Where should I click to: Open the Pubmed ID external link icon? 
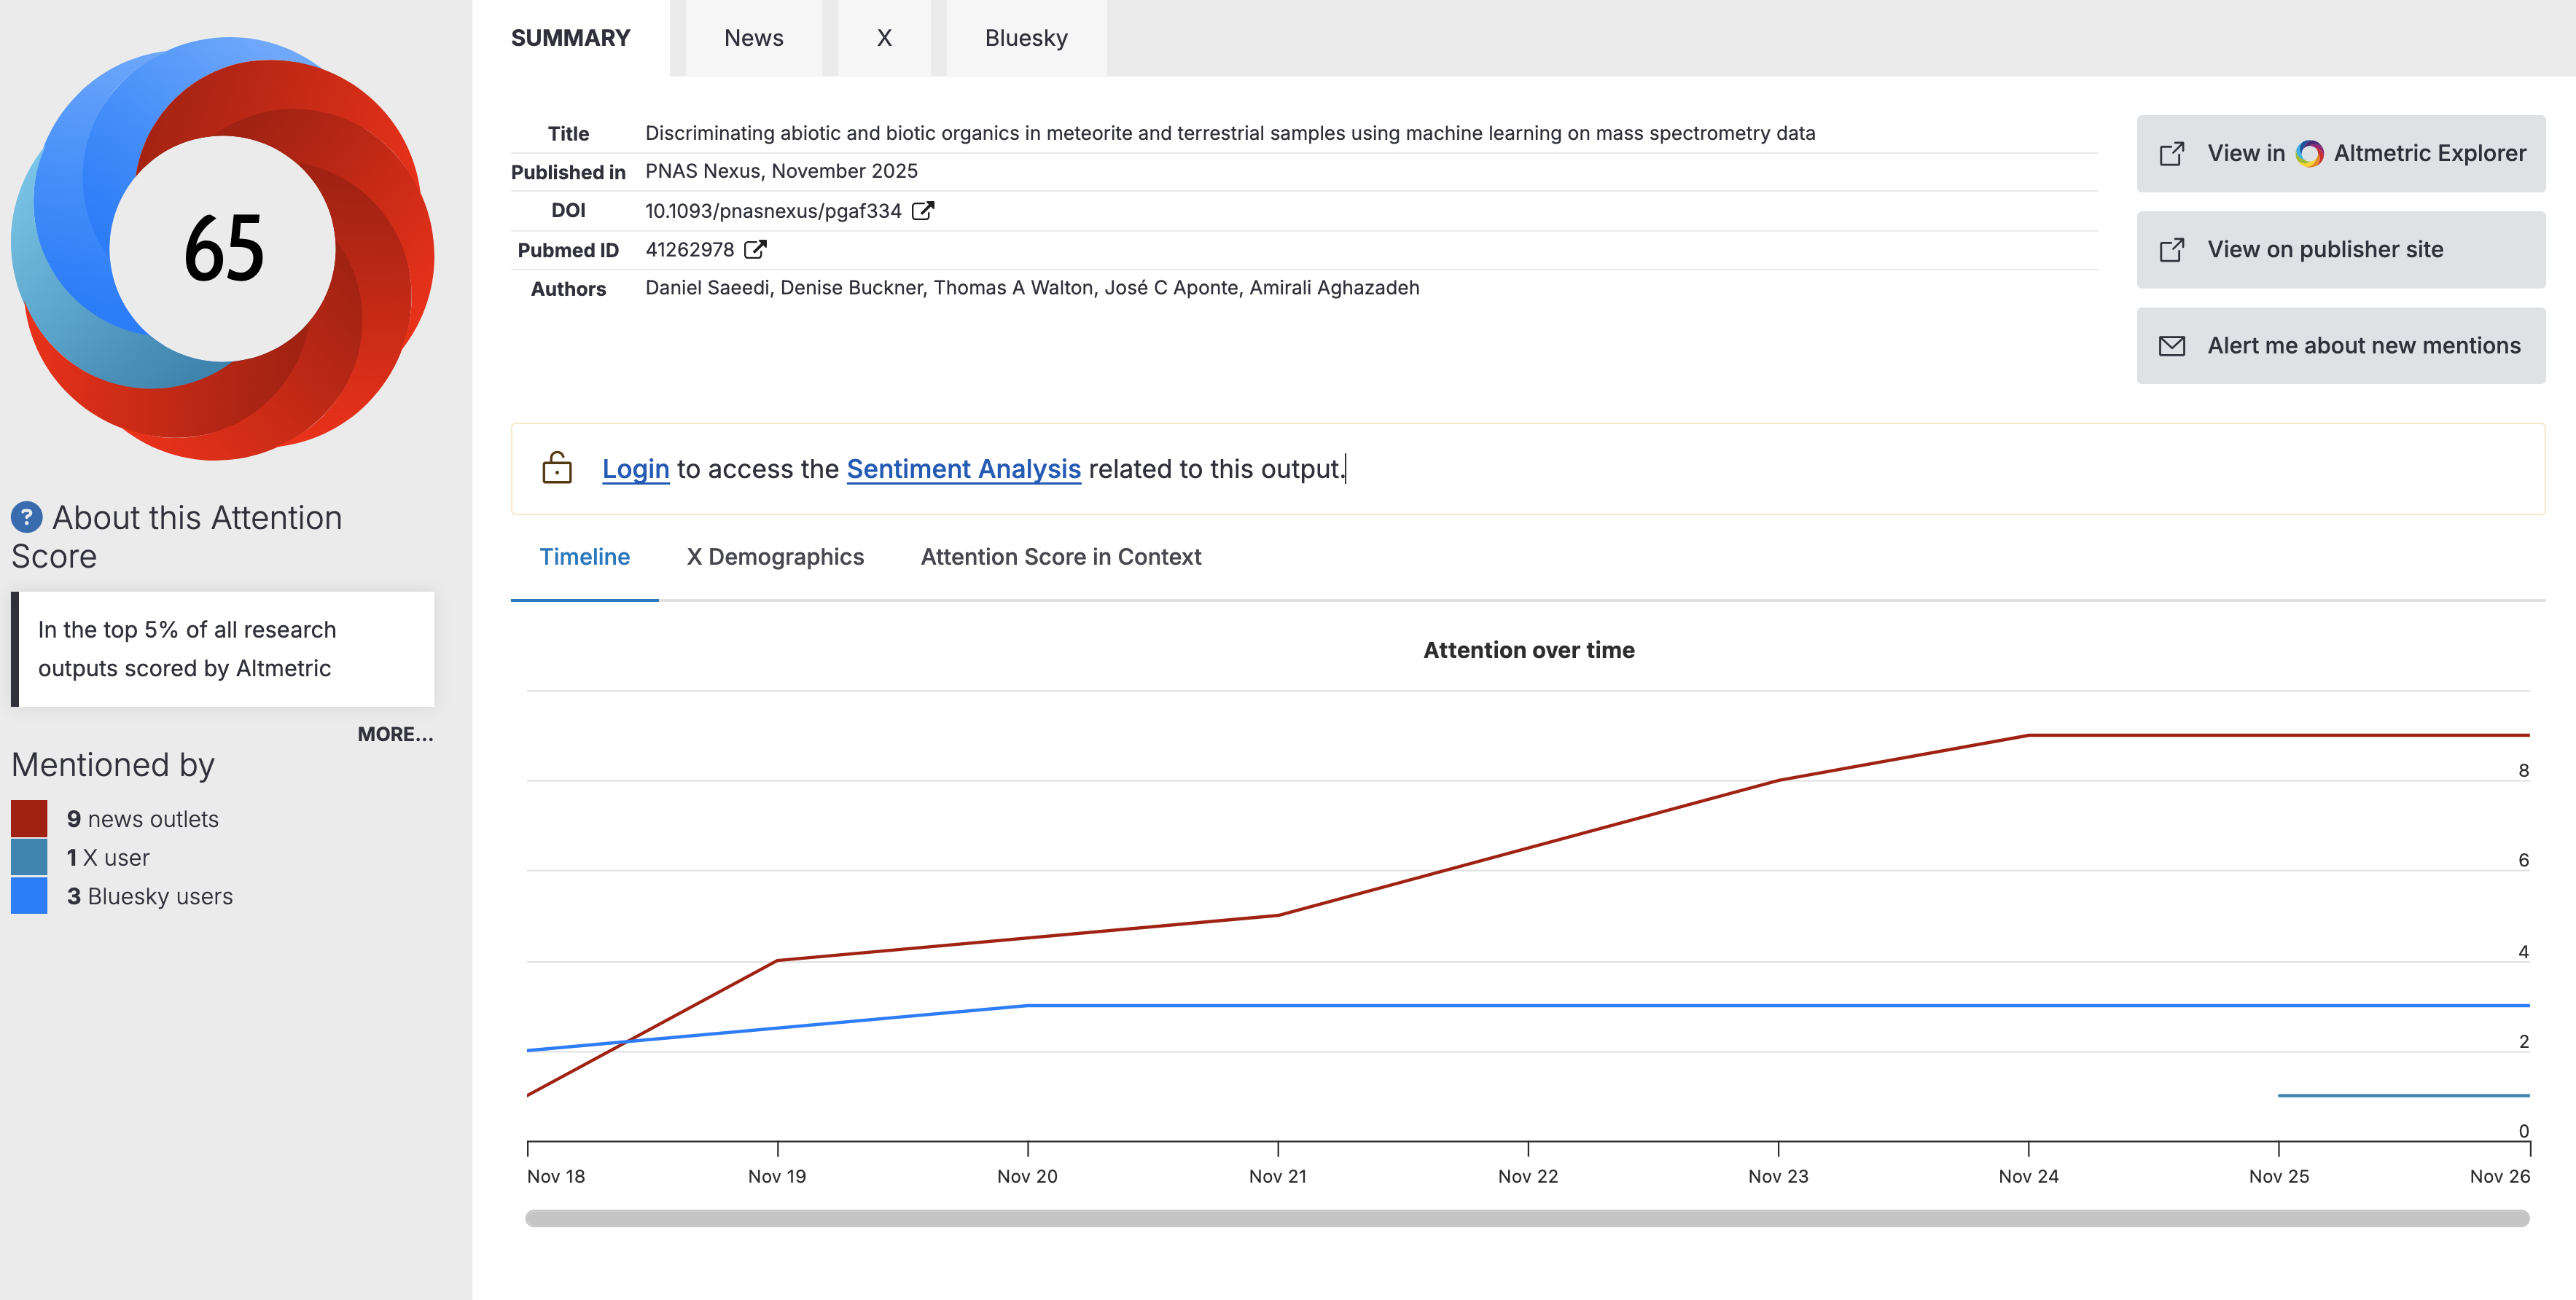click(x=755, y=249)
